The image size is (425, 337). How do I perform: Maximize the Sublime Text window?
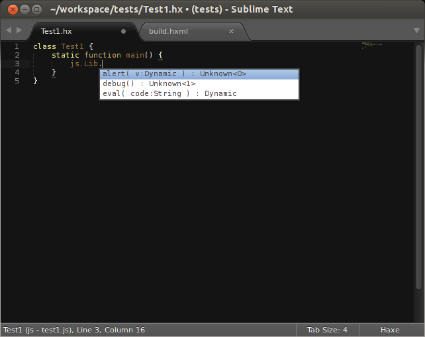(x=36, y=10)
